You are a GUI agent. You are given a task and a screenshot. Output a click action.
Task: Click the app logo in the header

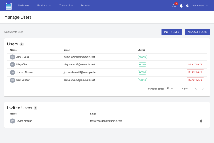(x=9, y=6)
